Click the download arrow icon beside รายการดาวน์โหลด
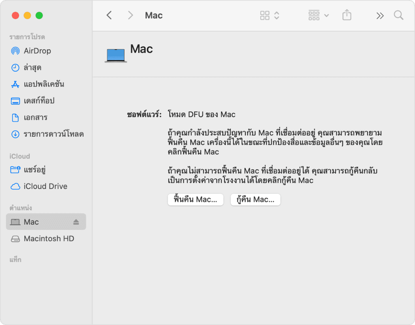 coord(15,134)
